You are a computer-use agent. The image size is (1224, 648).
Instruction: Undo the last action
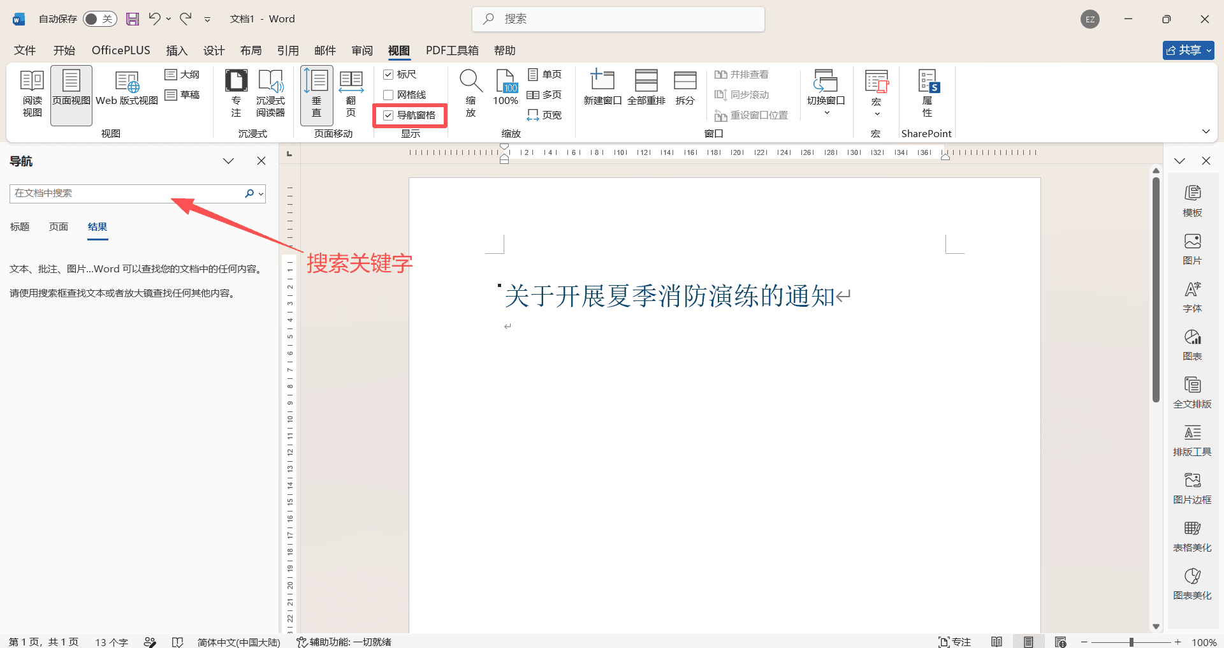pos(154,19)
